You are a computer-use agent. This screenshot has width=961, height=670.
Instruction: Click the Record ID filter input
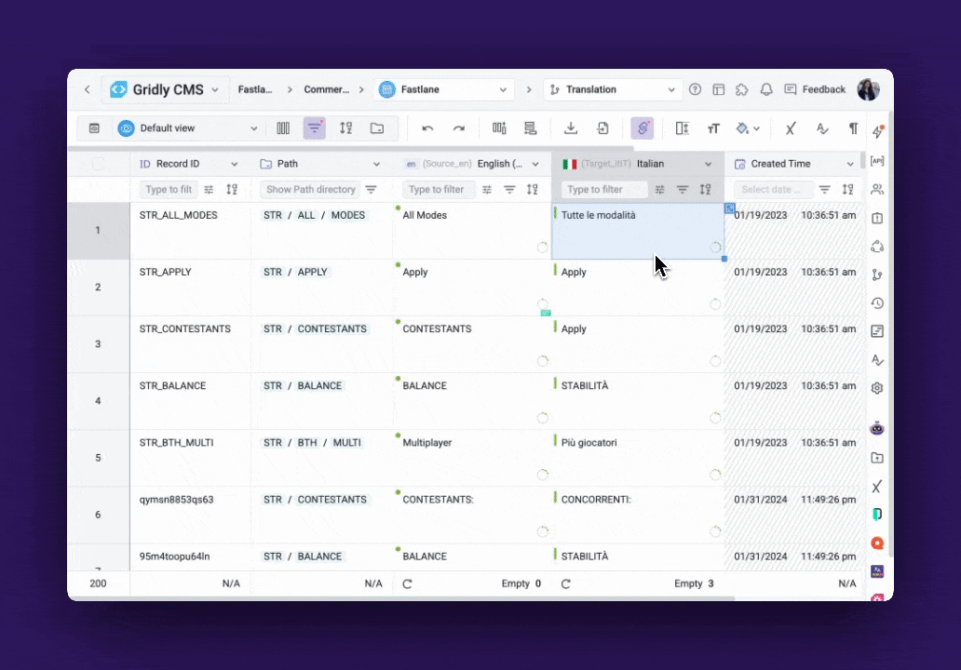tap(169, 189)
